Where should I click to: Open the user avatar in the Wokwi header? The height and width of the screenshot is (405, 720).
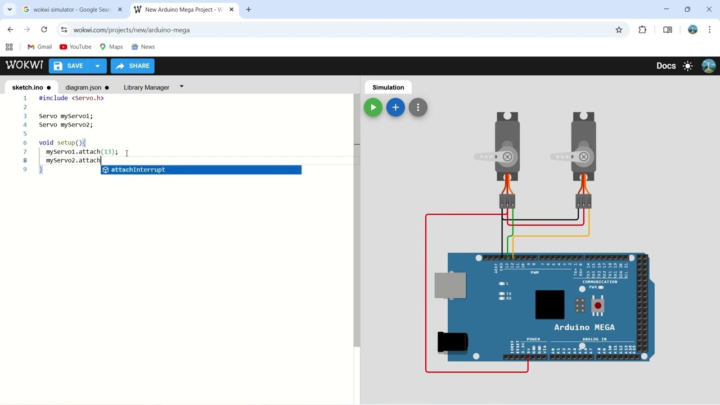pyautogui.click(x=709, y=66)
